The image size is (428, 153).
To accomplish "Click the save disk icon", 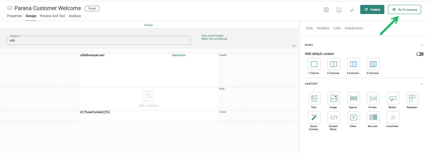I will pyautogui.click(x=339, y=10).
